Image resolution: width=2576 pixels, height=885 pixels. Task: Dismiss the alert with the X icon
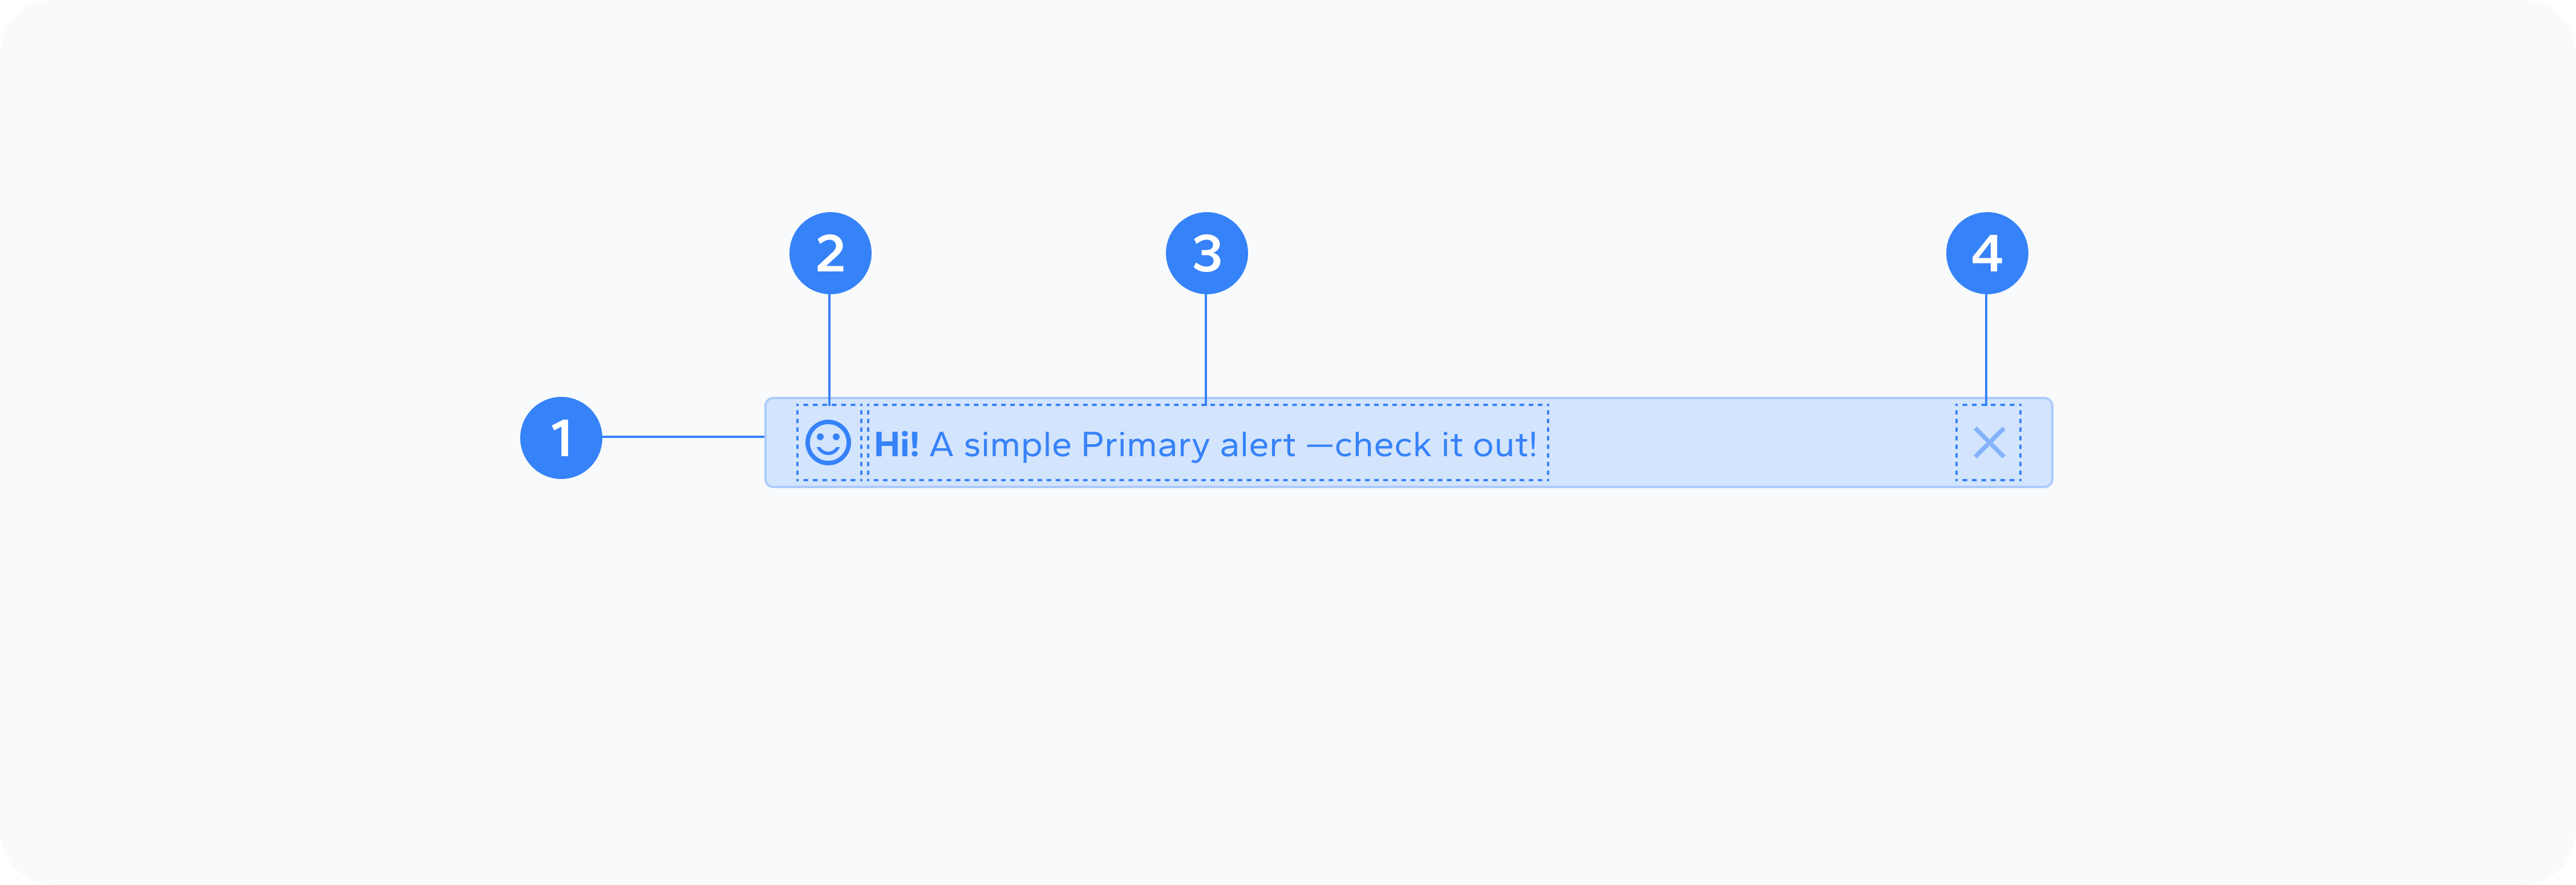(1989, 442)
